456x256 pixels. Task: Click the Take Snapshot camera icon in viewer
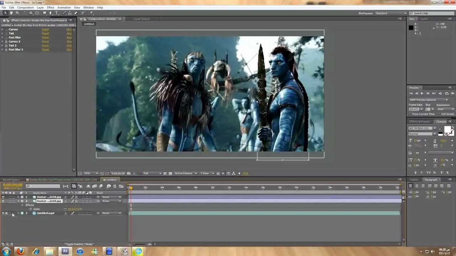pos(129,174)
